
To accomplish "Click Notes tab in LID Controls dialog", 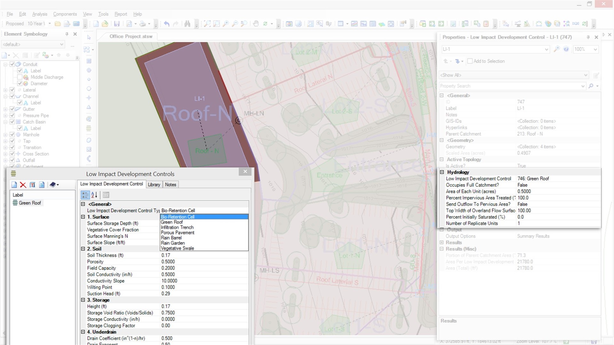I will click(171, 184).
